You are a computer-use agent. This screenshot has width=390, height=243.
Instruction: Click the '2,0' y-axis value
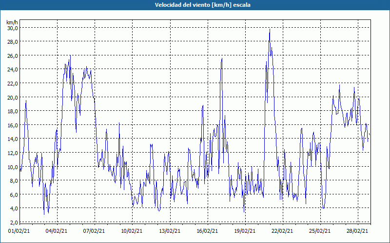14,222
